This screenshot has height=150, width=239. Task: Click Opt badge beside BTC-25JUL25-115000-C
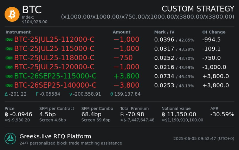pos(9,49)
